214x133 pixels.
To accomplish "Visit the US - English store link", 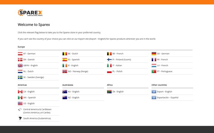I will coord(29,103).
